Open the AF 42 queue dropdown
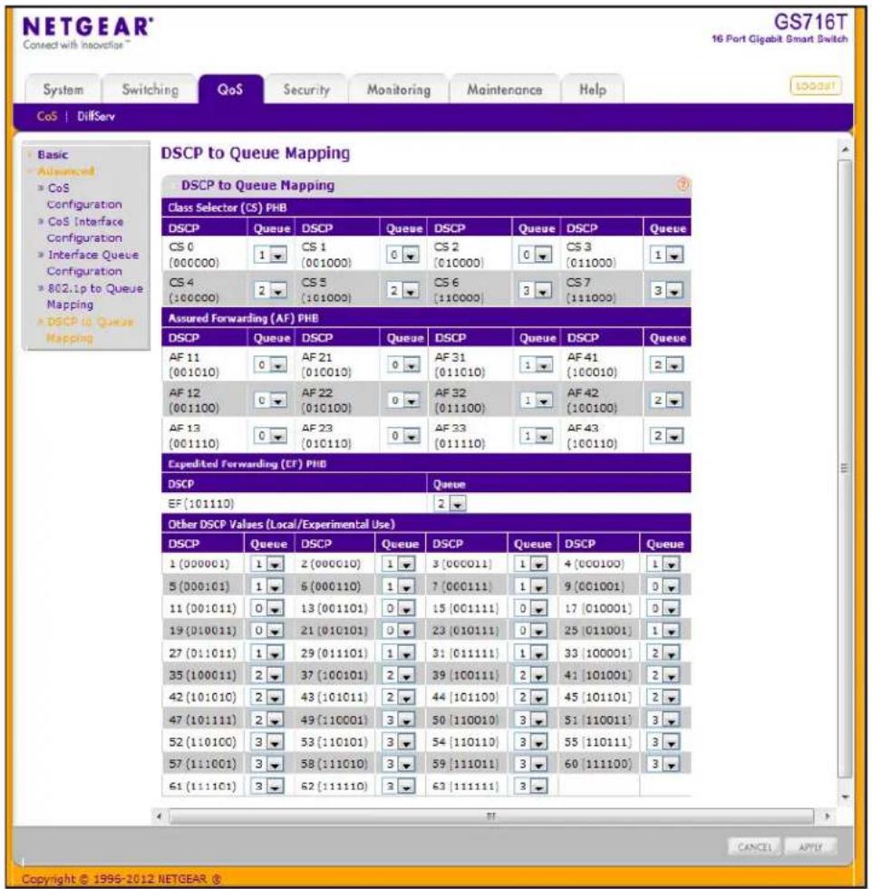This screenshot has height=889, width=872. tap(666, 401)
